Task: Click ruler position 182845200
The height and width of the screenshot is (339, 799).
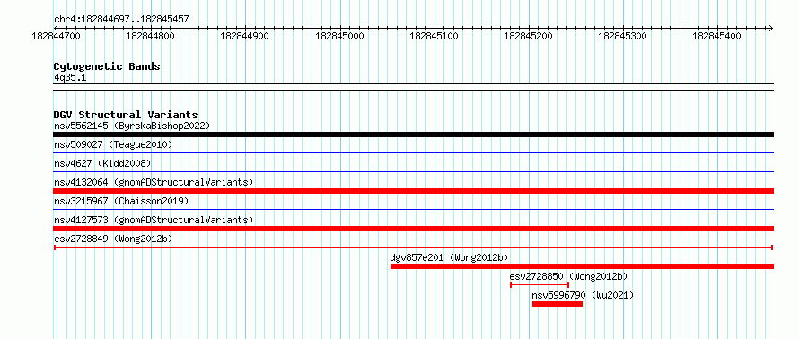Action: coord(528,36)
